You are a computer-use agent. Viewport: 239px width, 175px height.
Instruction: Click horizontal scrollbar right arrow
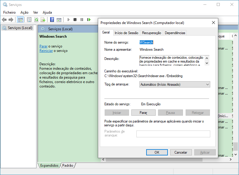click(231, 160)
